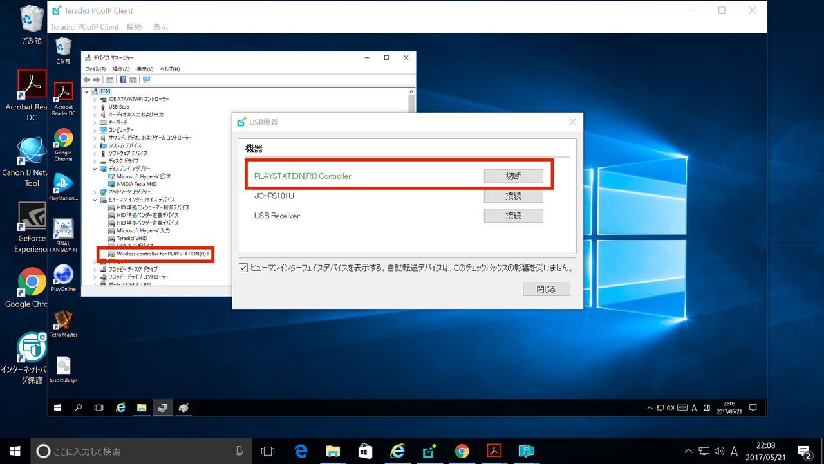824x464 pixels.
Task: Open ファイル(F) menu in Device Manager
Action: point(95,69)
